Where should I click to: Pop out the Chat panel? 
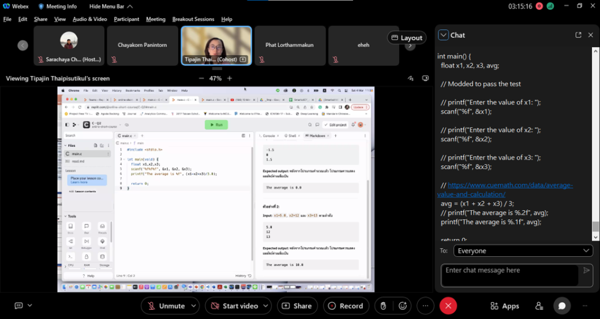(x=578, y=35)
